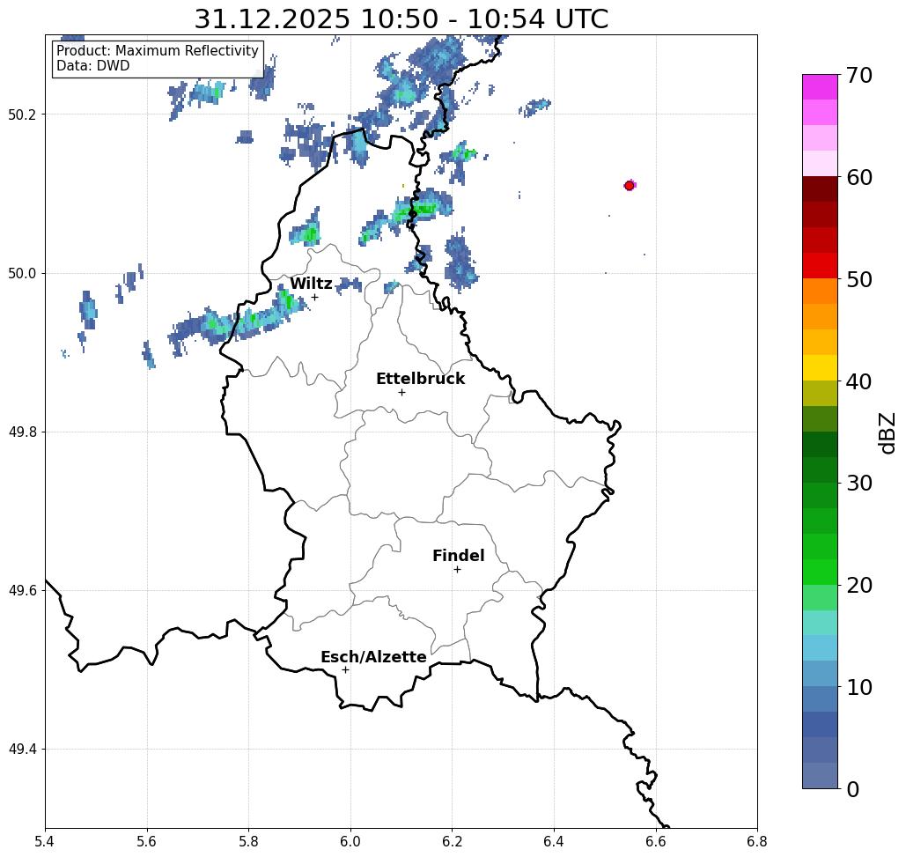Viewport: 906px width, 857px height.
Task: Click the red high-reflectivity dot
Action: pyautogui.click(x=630, y=186)
